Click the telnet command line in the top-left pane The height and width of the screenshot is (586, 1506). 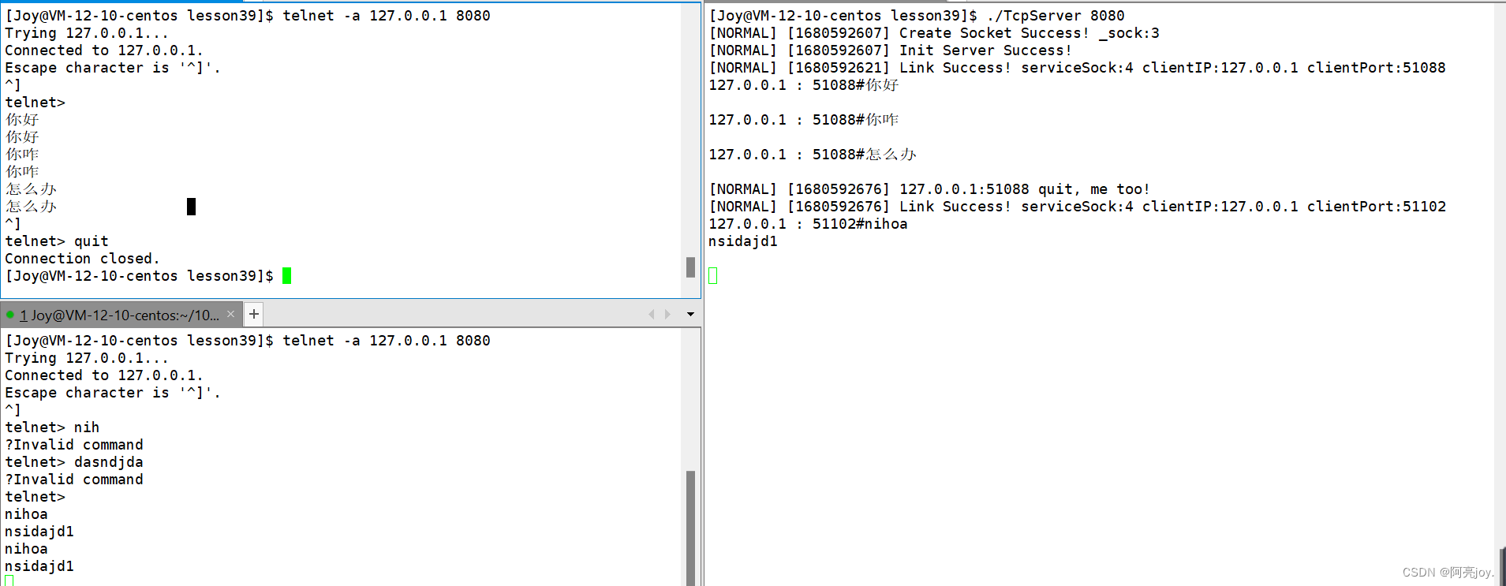pyautogui.click(x=248, y=16)
